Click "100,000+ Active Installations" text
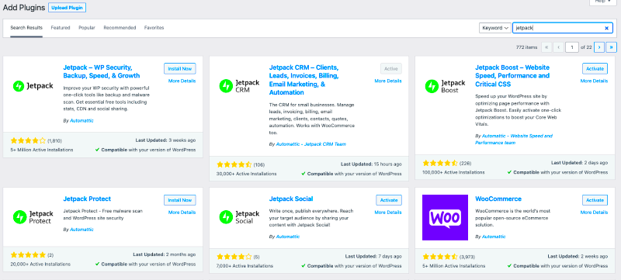Viewport: 621px width, 280px height. tap(454, 172)
